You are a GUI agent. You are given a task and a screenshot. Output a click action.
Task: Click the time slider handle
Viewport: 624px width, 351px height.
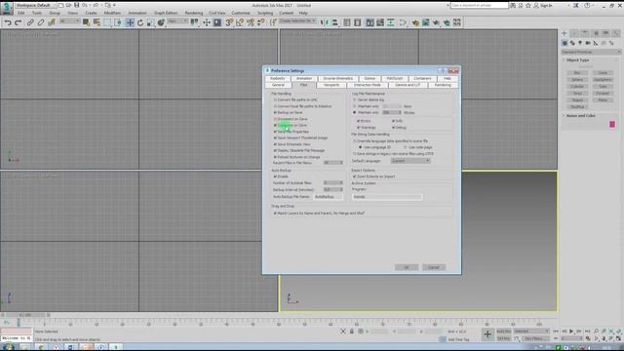[24, 315]
